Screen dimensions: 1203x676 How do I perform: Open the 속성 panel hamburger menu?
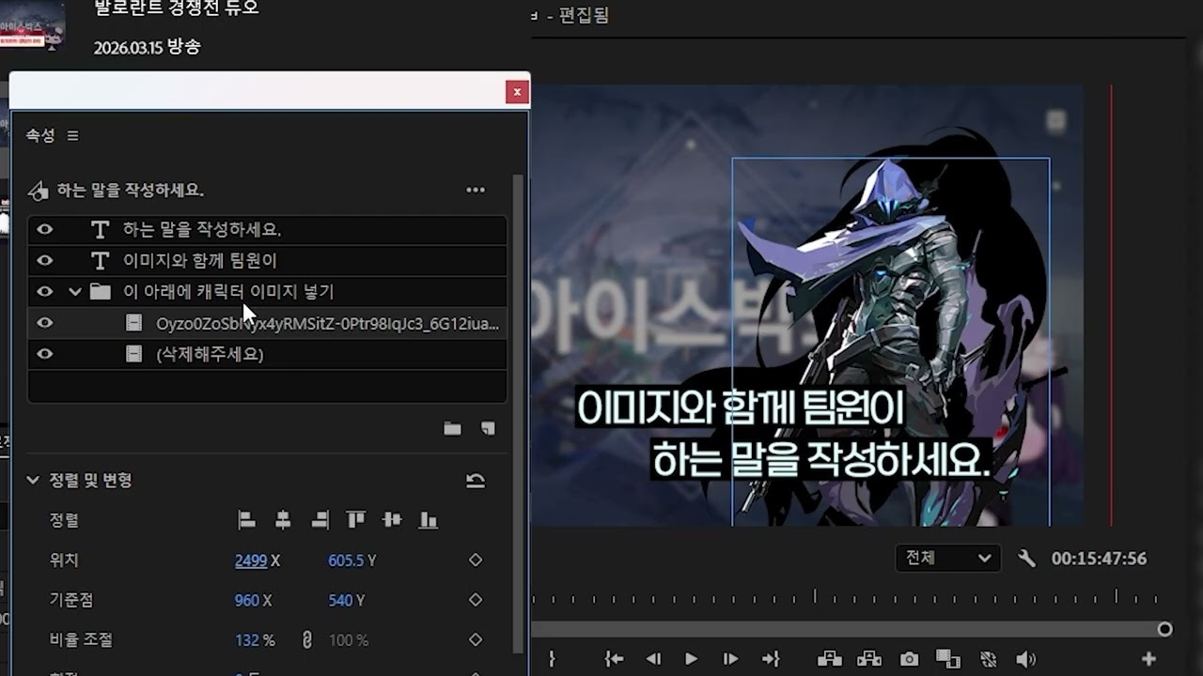click(73, 136)
